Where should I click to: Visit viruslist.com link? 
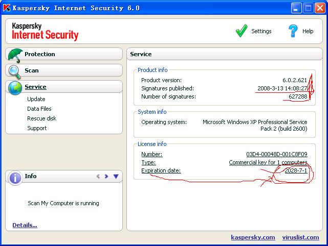(x=300, y=237)
